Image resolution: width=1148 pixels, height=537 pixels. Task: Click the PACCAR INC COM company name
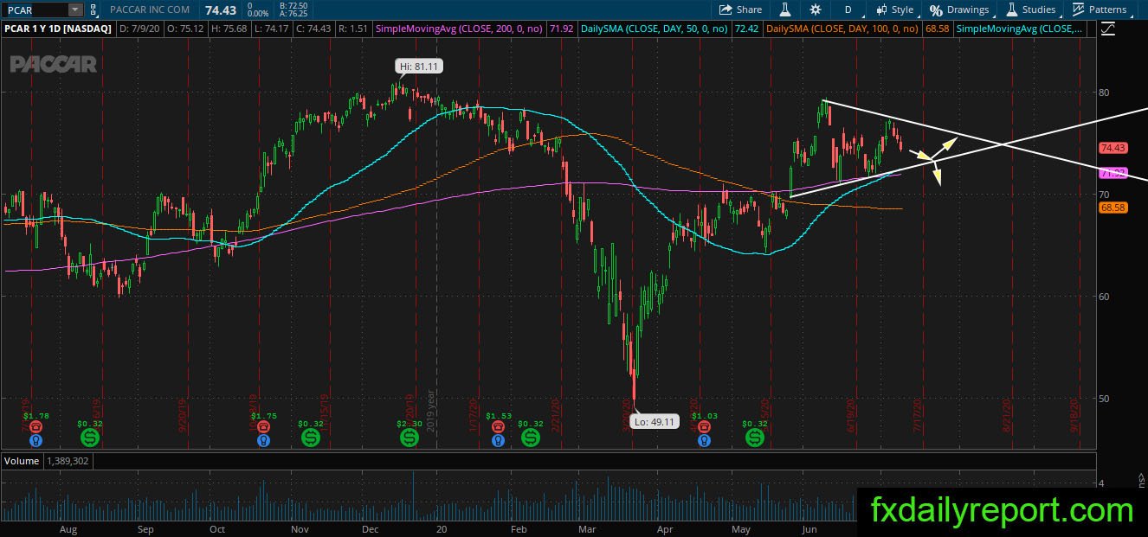[150, 10]
